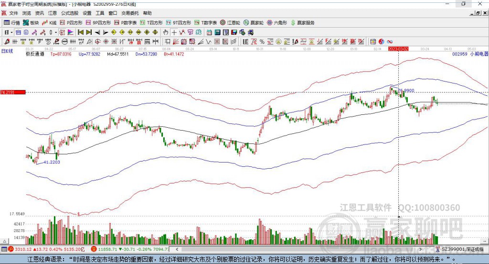Image resolution: width=489 pixels, height=264 pixels.
Task: Click the status bar left scroll arrow
Action: click(x=177, y=249)
